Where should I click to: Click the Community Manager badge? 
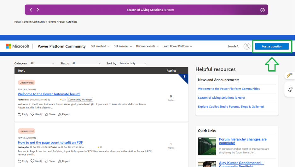(80, 100)
